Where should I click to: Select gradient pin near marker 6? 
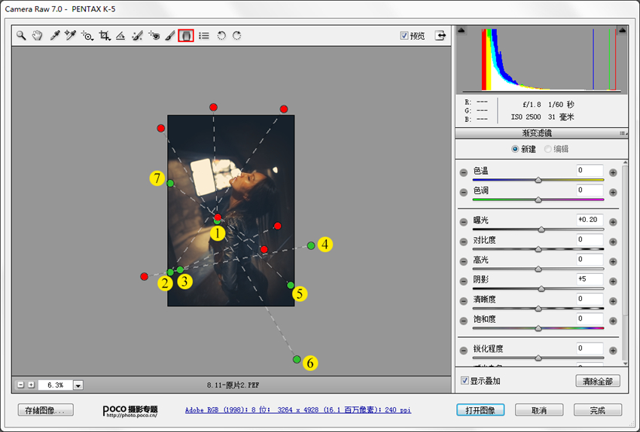[297, 360]
